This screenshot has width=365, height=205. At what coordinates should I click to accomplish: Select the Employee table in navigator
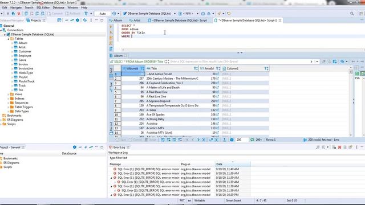click(25, 56)
